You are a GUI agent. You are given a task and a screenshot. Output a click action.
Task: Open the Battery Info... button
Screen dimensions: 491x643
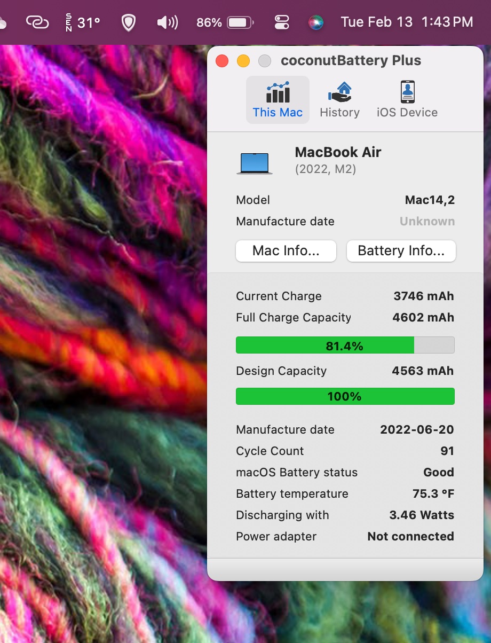401,251
